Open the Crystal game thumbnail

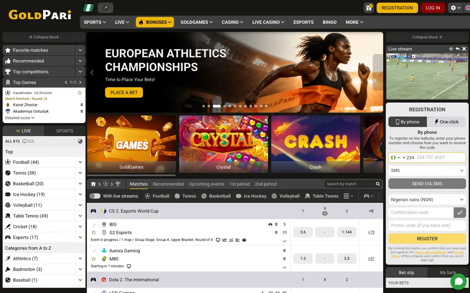click(x=223, y=144)
